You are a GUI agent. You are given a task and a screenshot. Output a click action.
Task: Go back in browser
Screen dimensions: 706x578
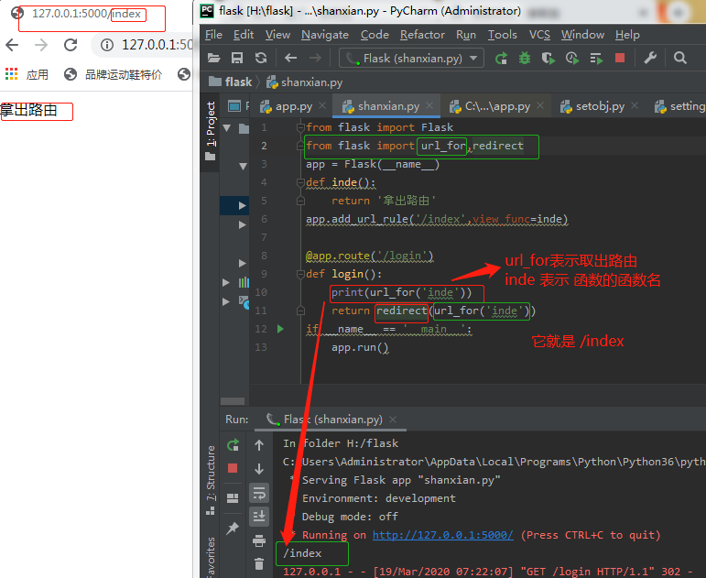point(12,45)
